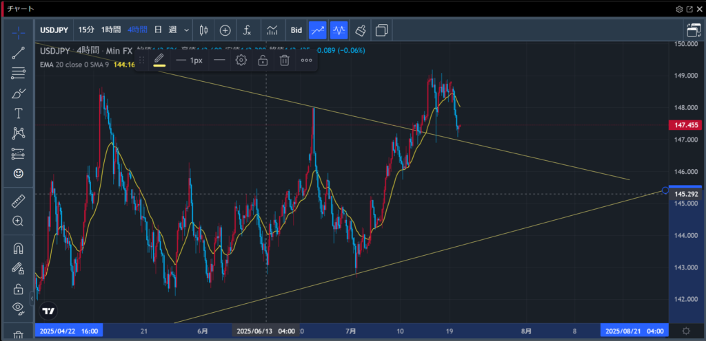The width and height of the screenshot is (706, 341).
Task: Select the trend line drawing tool
Action: (18, 53)
